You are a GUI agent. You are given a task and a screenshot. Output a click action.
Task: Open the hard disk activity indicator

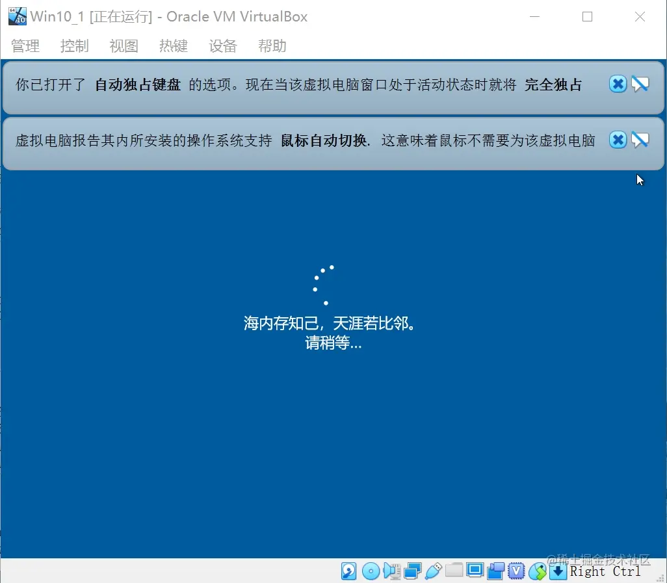point(348,571)
